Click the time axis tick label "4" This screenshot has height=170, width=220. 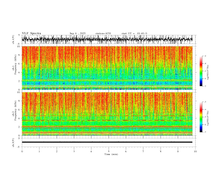91,151
